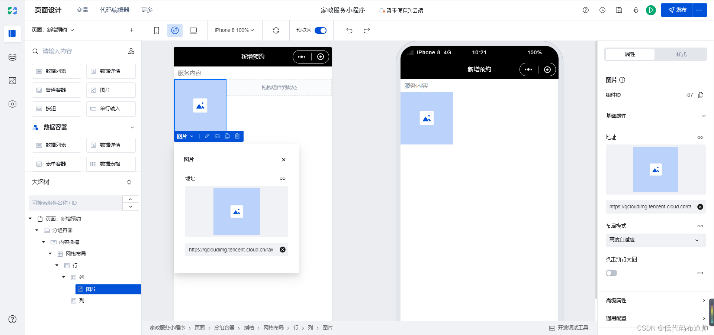Open the debug bug icon
The height and width of the screenshot is (335, 714).
(636, 10)
